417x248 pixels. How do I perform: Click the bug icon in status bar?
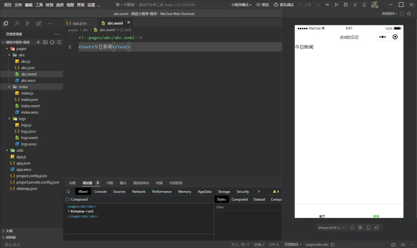point(393,245)
